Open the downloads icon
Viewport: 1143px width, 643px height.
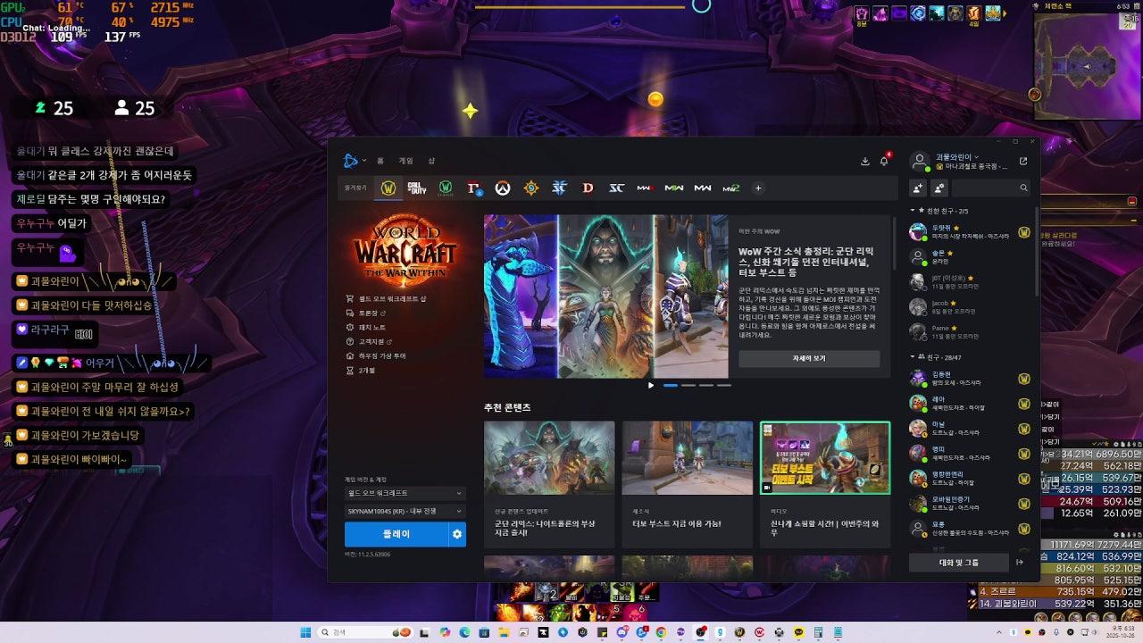pos(864,162)
